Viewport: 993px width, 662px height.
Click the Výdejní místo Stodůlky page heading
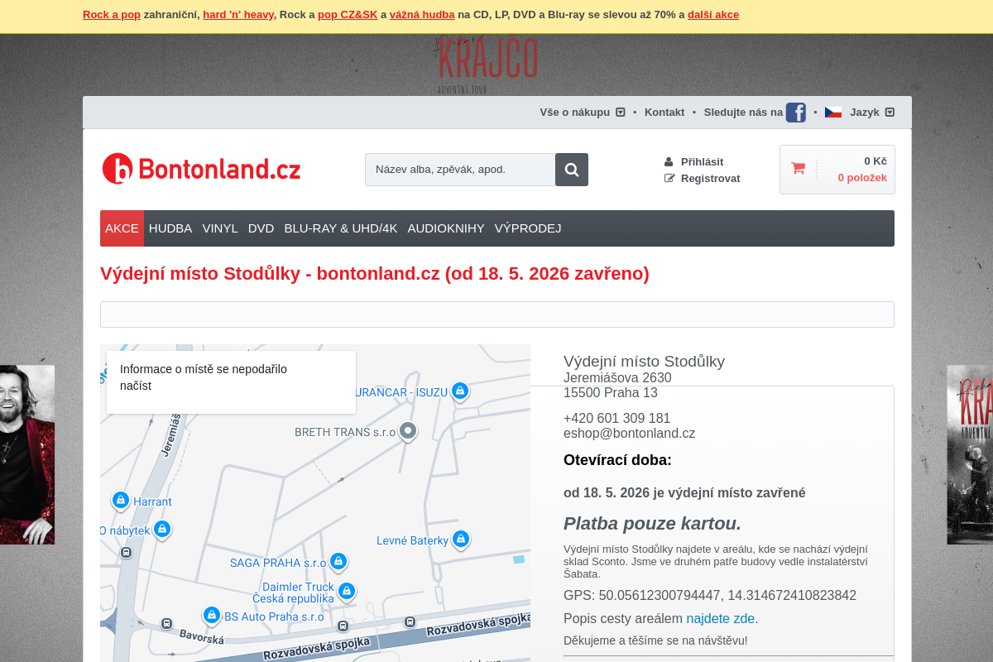coord(375,274)
